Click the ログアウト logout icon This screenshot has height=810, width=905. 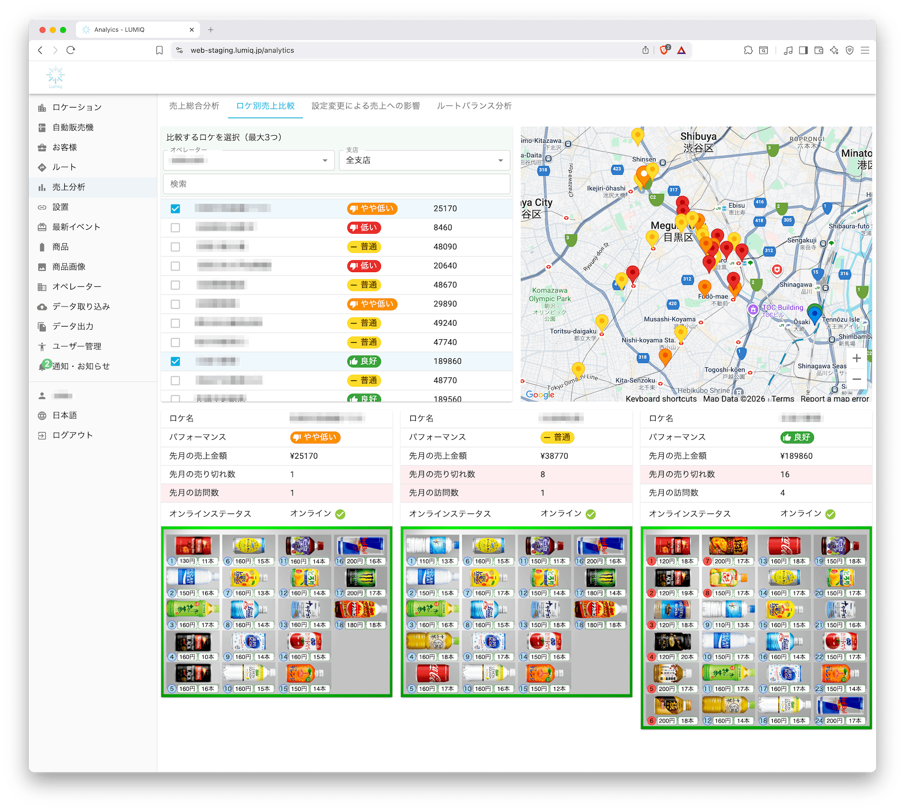click(42, 436)
